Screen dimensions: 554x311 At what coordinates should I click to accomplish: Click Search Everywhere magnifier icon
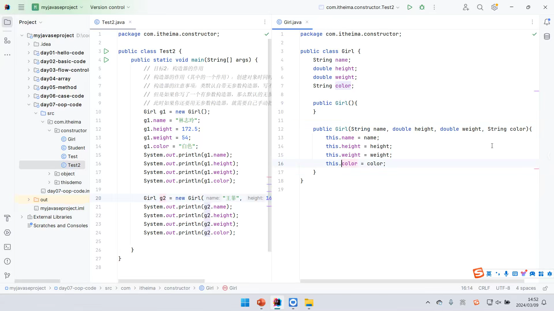coord(480,7)
